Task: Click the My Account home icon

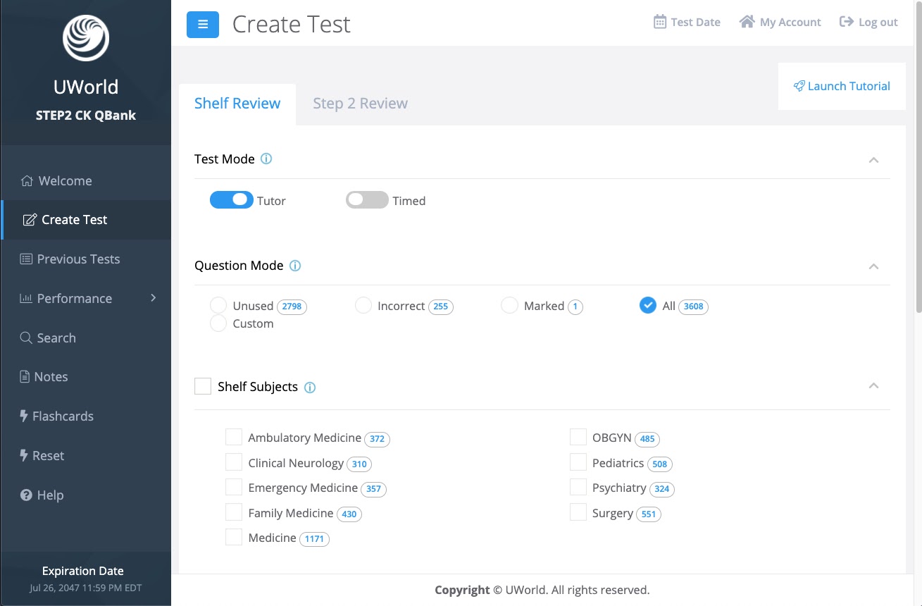Action: [747, 22]
